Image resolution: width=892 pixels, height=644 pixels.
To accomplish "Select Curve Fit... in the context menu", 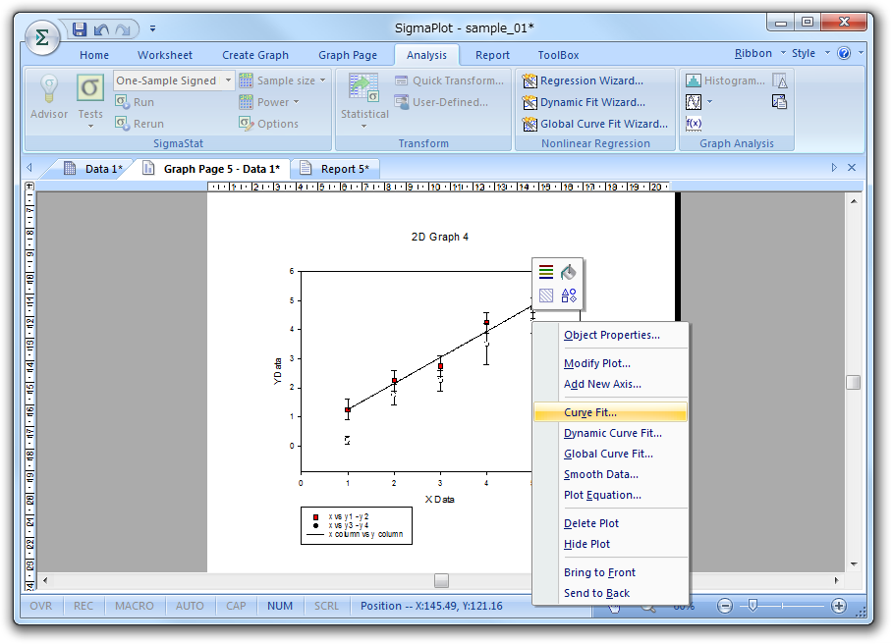I will pos(610,412).
